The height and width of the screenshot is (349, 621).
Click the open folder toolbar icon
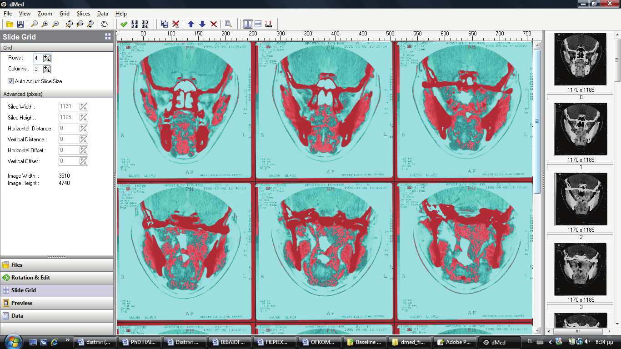tap(10, 24)
